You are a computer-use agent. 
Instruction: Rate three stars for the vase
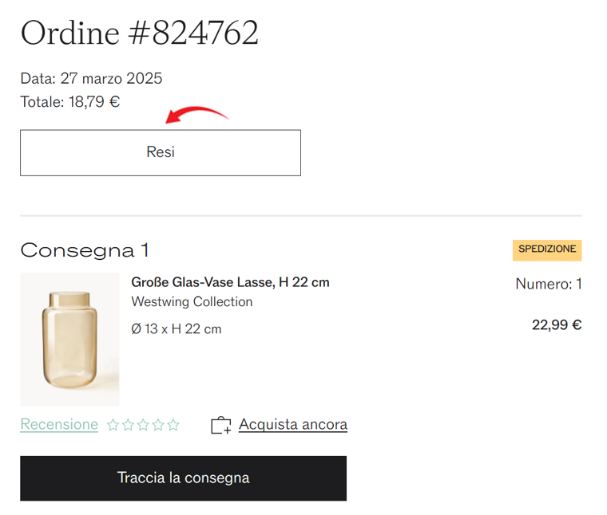tap(143, 426)
